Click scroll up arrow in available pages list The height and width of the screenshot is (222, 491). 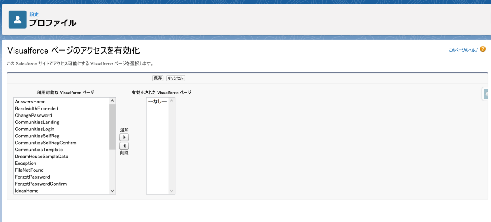(113, 101)
